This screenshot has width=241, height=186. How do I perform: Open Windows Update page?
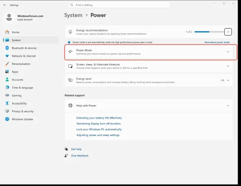pyautogui.click(x=31, y=119)
